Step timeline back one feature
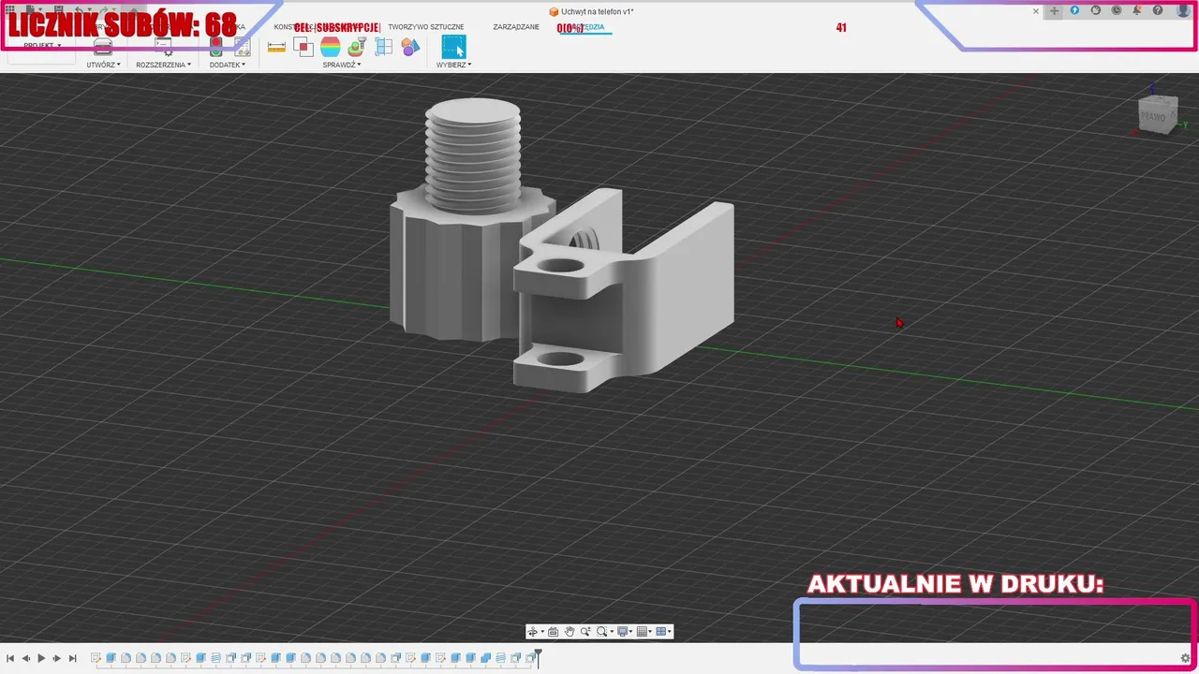Image resolution: width=1199 pixels, height=674 pixels. (x=26, y=658)
